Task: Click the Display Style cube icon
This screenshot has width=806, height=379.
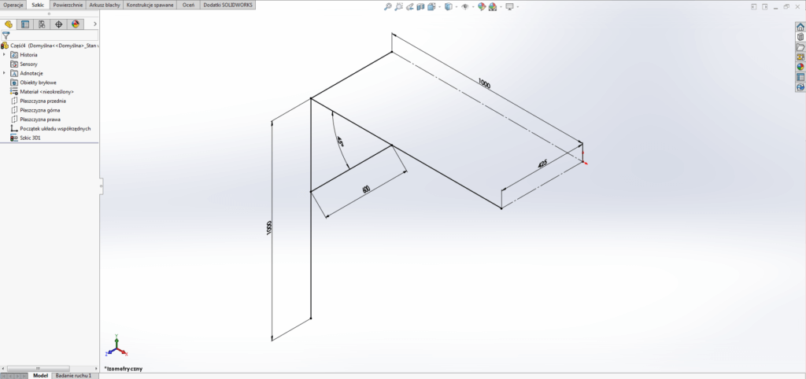Action: click(x=448, y=6)
